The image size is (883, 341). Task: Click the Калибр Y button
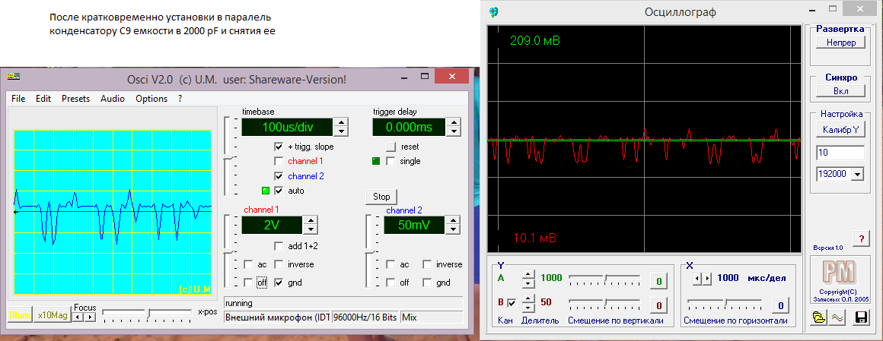click(x=840, y=129)
